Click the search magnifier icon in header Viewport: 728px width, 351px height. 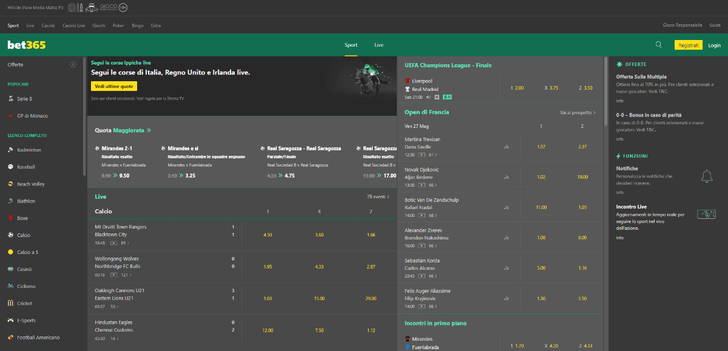pyautogui.click(x=659, y=45)
